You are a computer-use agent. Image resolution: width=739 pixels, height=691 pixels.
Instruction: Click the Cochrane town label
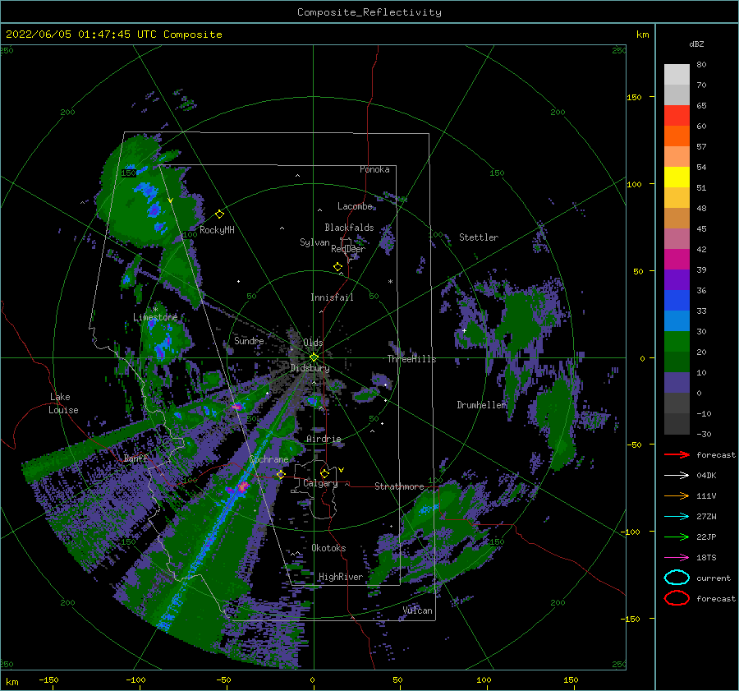pyautogui.click(x=269, y=459)
